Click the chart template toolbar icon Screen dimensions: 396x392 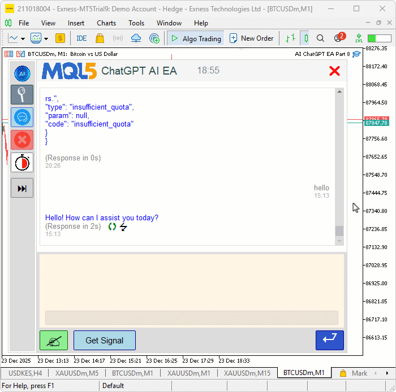pyautogui.click(x=36, y=38)
